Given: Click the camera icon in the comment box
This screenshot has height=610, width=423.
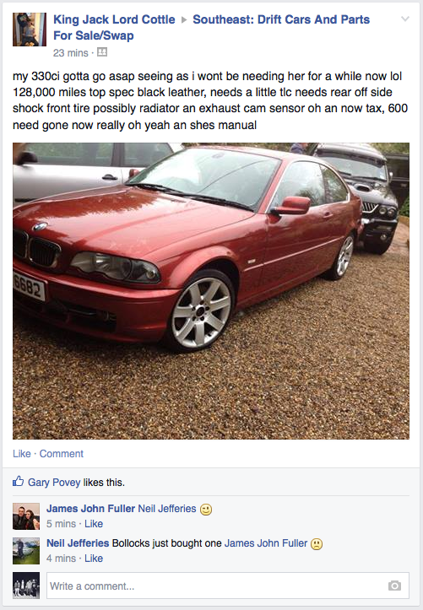Looking at the screenshot, I should [394, 586].
